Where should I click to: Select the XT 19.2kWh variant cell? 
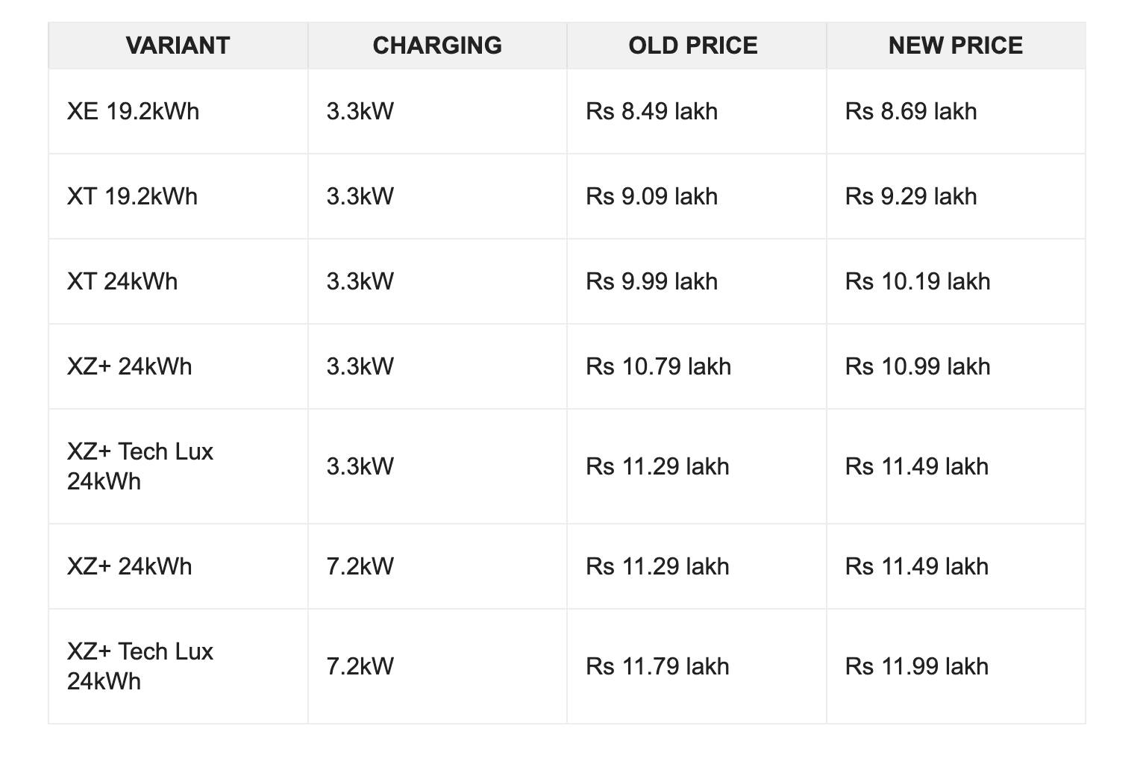pos(133,197)
